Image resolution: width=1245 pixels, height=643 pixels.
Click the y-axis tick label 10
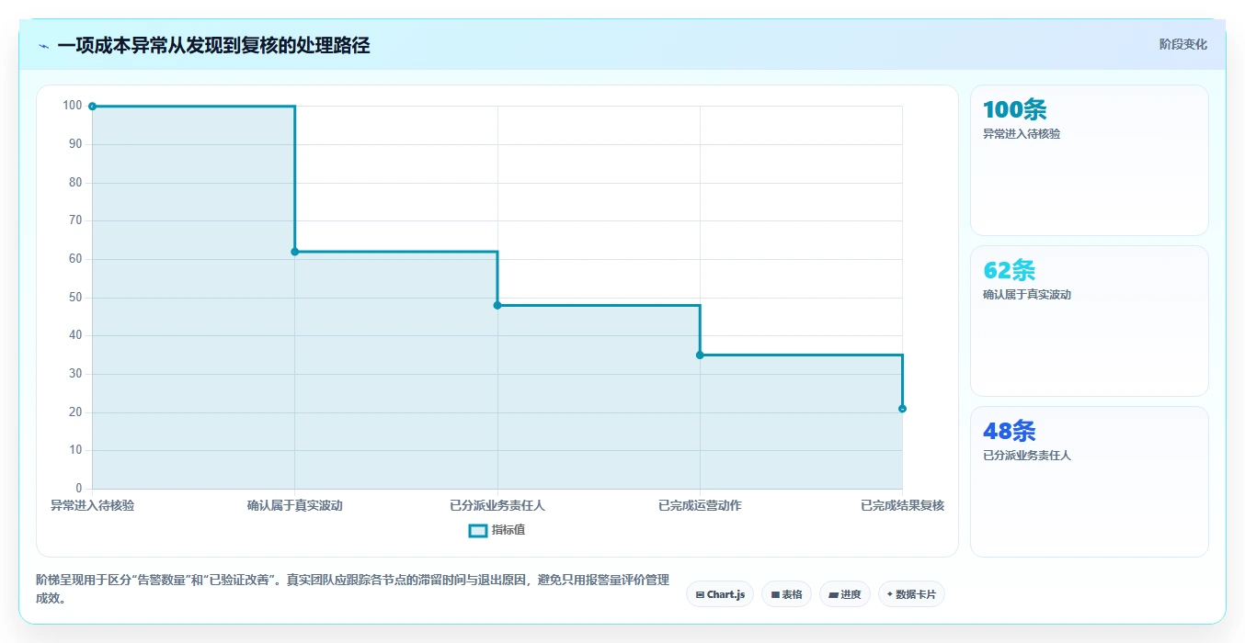coord(75,450)
